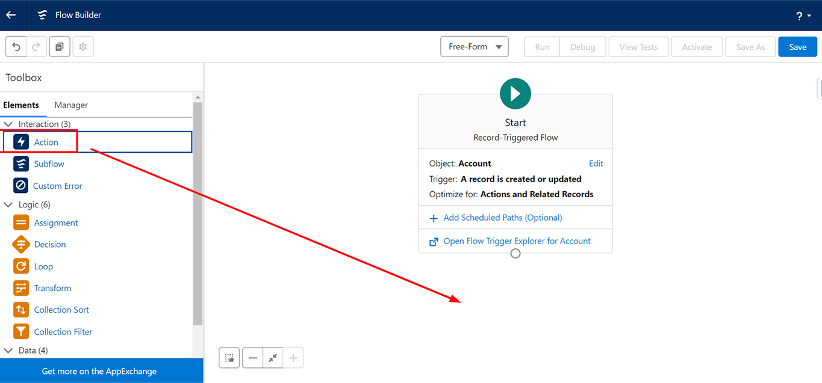Click the Debug button
Image resolution: width=822 pixels, height=383 pixels.
coord(582,47)
